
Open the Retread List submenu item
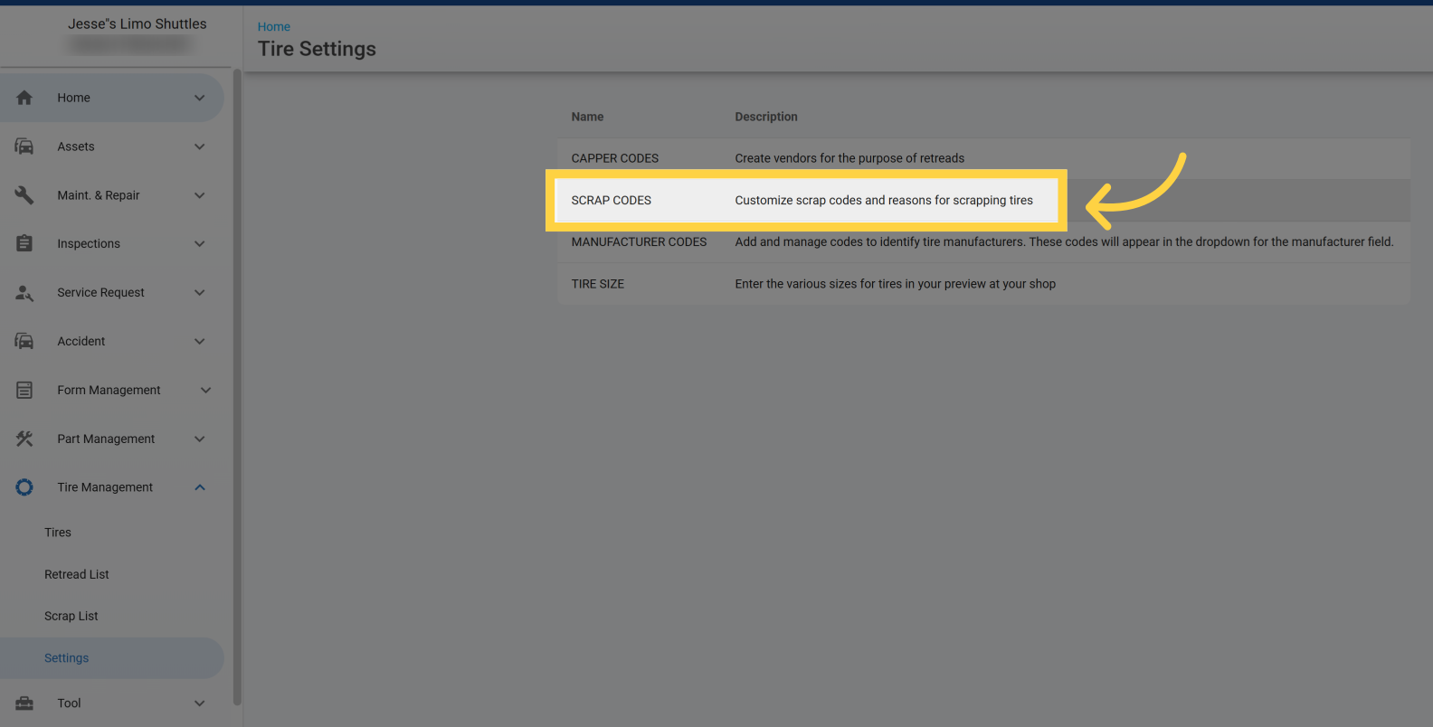click(x=77, y=574)
